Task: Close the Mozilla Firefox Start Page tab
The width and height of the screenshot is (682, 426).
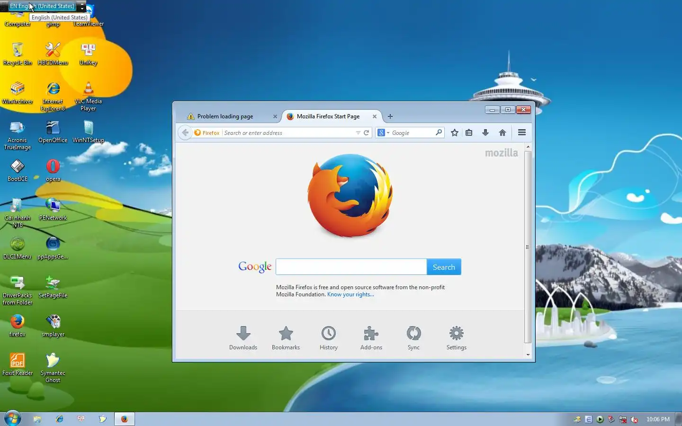Action: point(375,116)
